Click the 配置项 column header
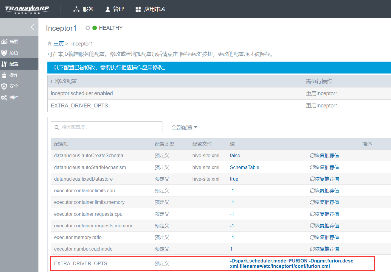Image resolution: width=391 pixels, height=272 pixels. (x=61, y=144)
